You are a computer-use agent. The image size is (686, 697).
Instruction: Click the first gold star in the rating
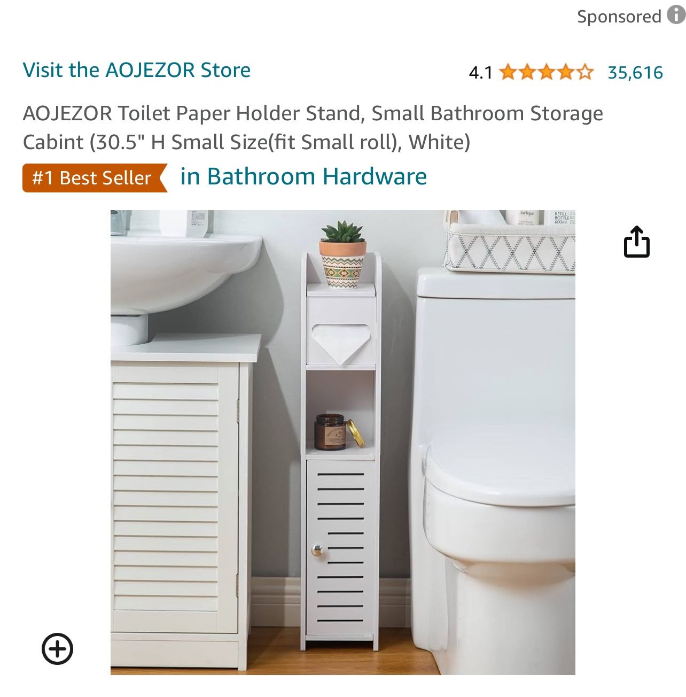[x=508, y=72]
